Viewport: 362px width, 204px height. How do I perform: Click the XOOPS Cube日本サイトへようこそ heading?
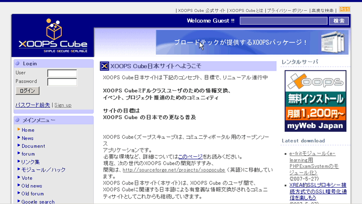156,66
